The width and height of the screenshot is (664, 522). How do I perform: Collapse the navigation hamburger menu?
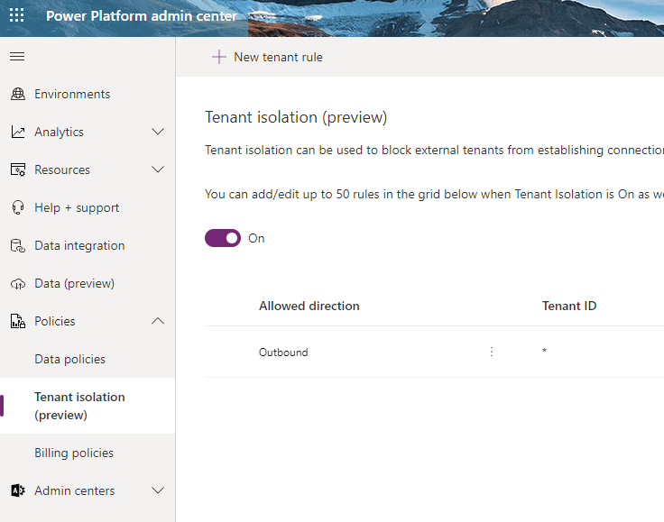pyautogui.click(x=17, y=57)
